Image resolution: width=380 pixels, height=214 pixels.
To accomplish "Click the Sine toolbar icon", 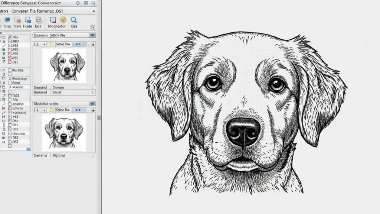I will (x=7, y=20).
